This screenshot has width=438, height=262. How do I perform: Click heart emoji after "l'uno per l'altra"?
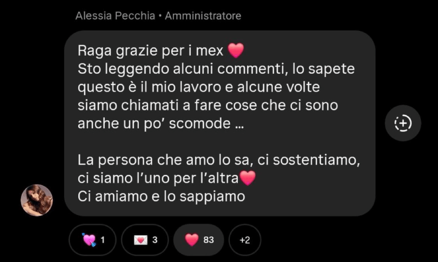[x=248, y=178]
